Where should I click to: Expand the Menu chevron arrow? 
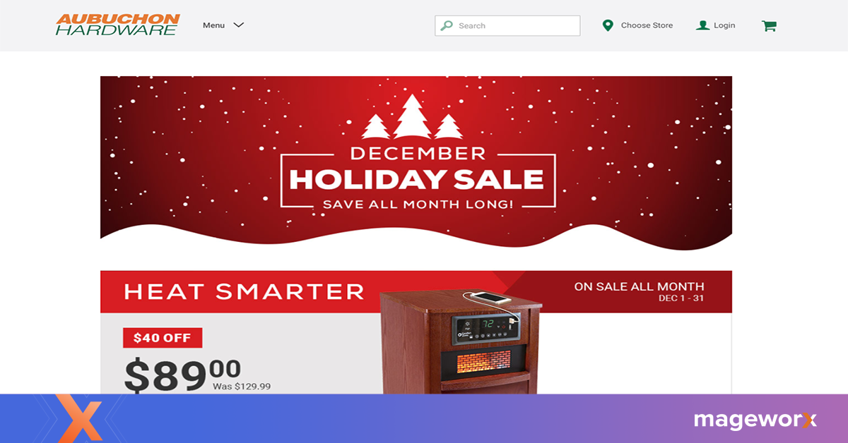tap(239, 25)
